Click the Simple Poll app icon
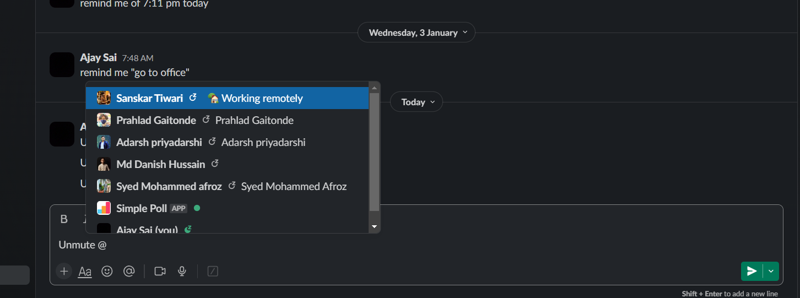This screenshot has width=800, height=298. [104, 208]
